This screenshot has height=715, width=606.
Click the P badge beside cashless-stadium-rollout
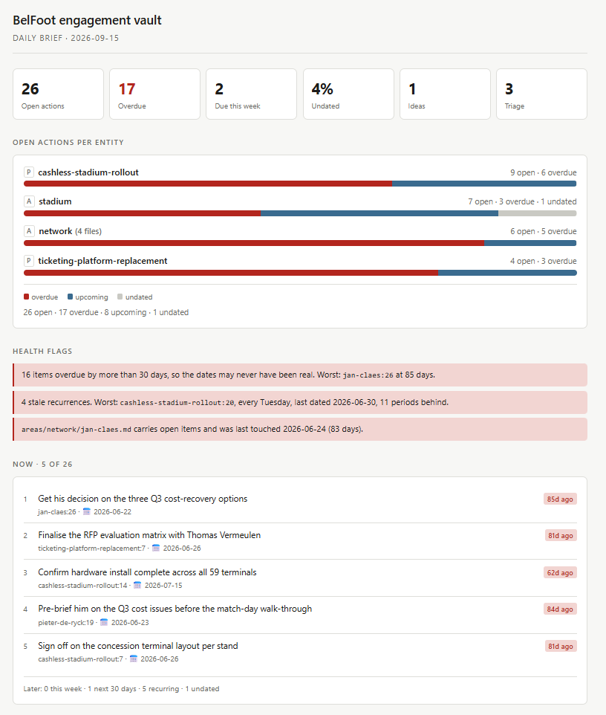29,172
